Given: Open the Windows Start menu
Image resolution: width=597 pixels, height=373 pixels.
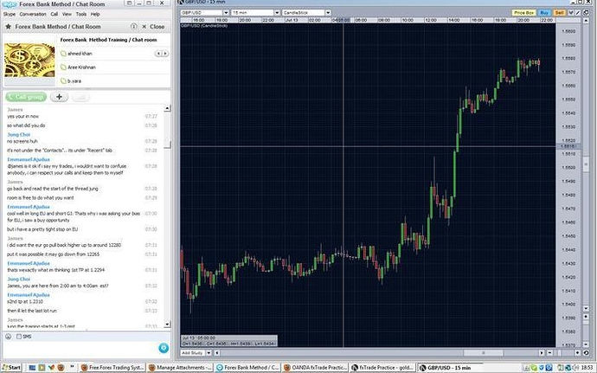Looking at the screenshot, I should [11, 368].
